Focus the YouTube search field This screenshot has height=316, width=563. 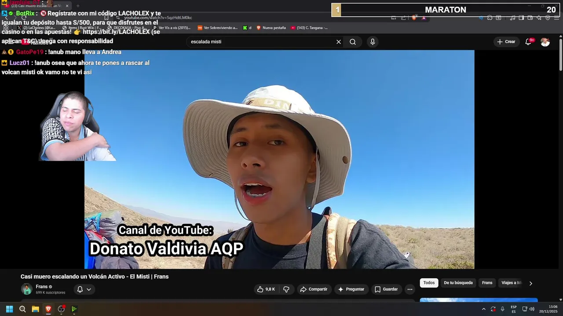click(262, 42)
